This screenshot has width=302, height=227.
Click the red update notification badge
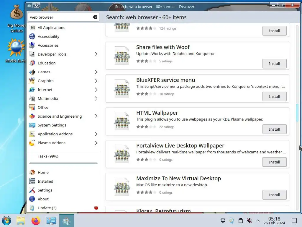96,208
